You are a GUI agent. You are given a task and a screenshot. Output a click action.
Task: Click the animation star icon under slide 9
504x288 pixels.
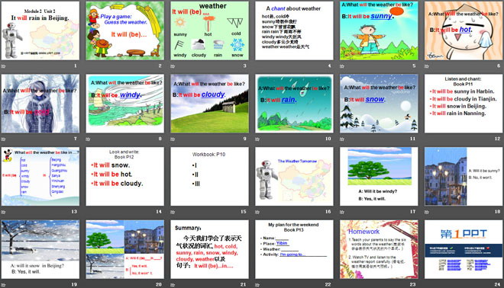173,139
